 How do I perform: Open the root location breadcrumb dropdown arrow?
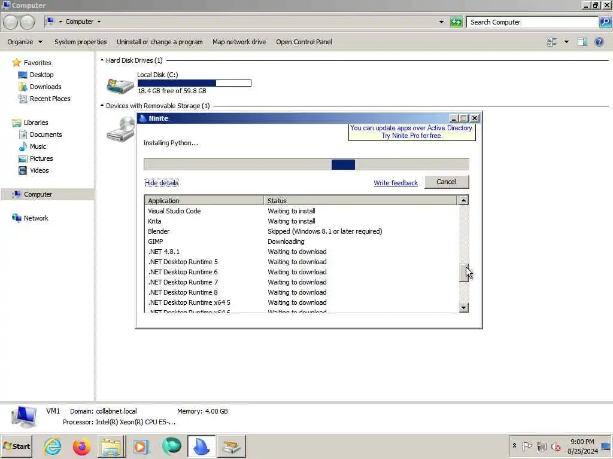60,22
